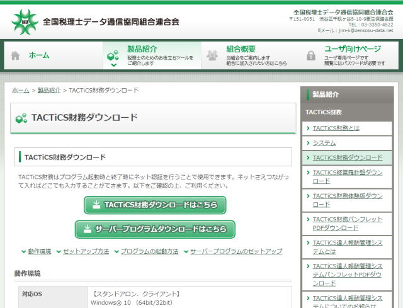Click the 動作環境 section heading

(27, 273)
